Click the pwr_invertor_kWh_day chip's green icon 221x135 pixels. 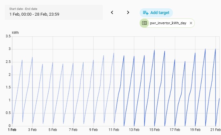[x=144, y=23]
